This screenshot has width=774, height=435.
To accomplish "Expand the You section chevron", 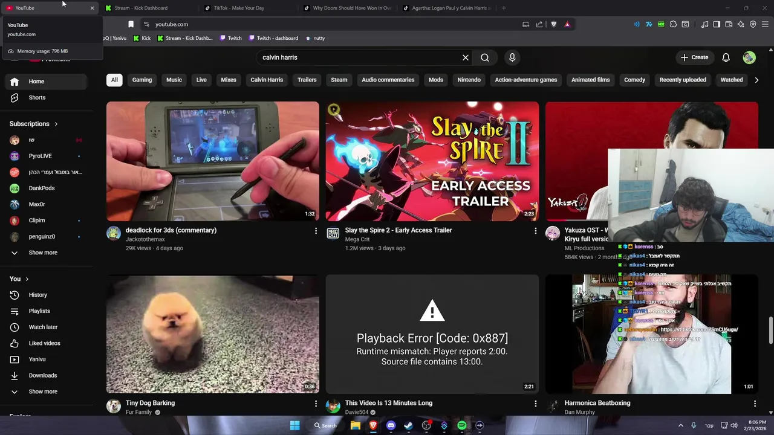I will pos(27,279).
